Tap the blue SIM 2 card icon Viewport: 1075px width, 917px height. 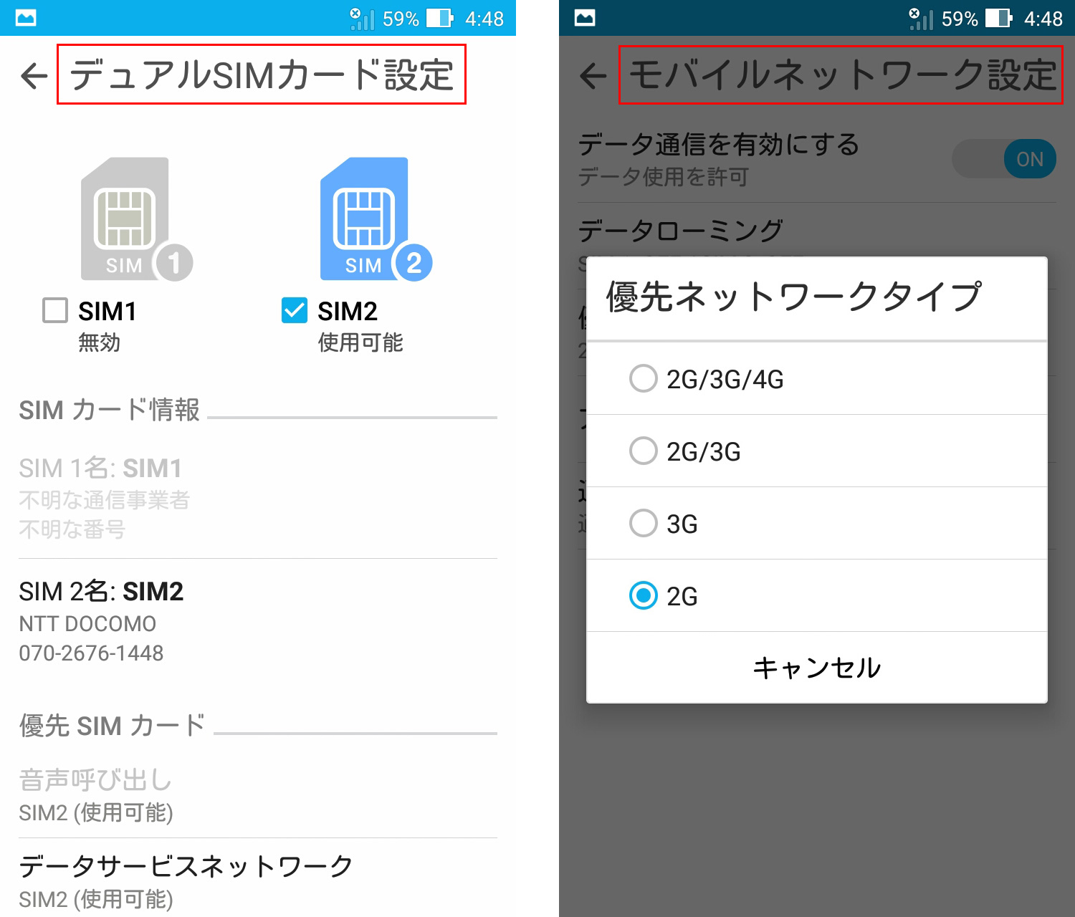point(376,219)
